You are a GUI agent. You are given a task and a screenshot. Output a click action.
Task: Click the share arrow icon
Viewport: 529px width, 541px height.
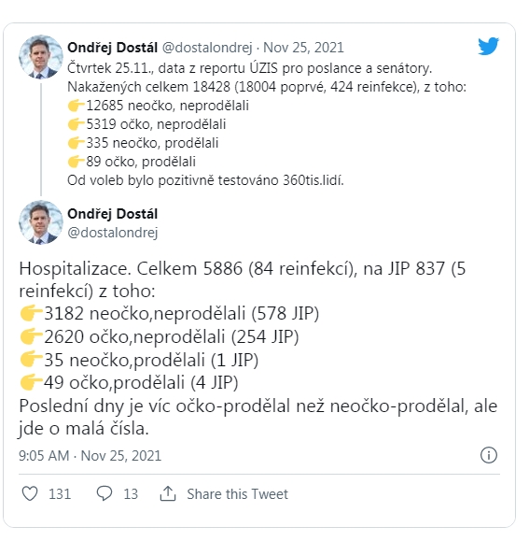(x=168, y=493)
